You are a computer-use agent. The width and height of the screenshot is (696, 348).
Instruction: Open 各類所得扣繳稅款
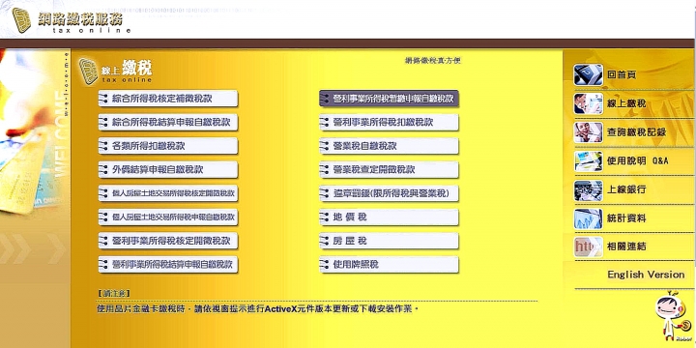point(168,146)
